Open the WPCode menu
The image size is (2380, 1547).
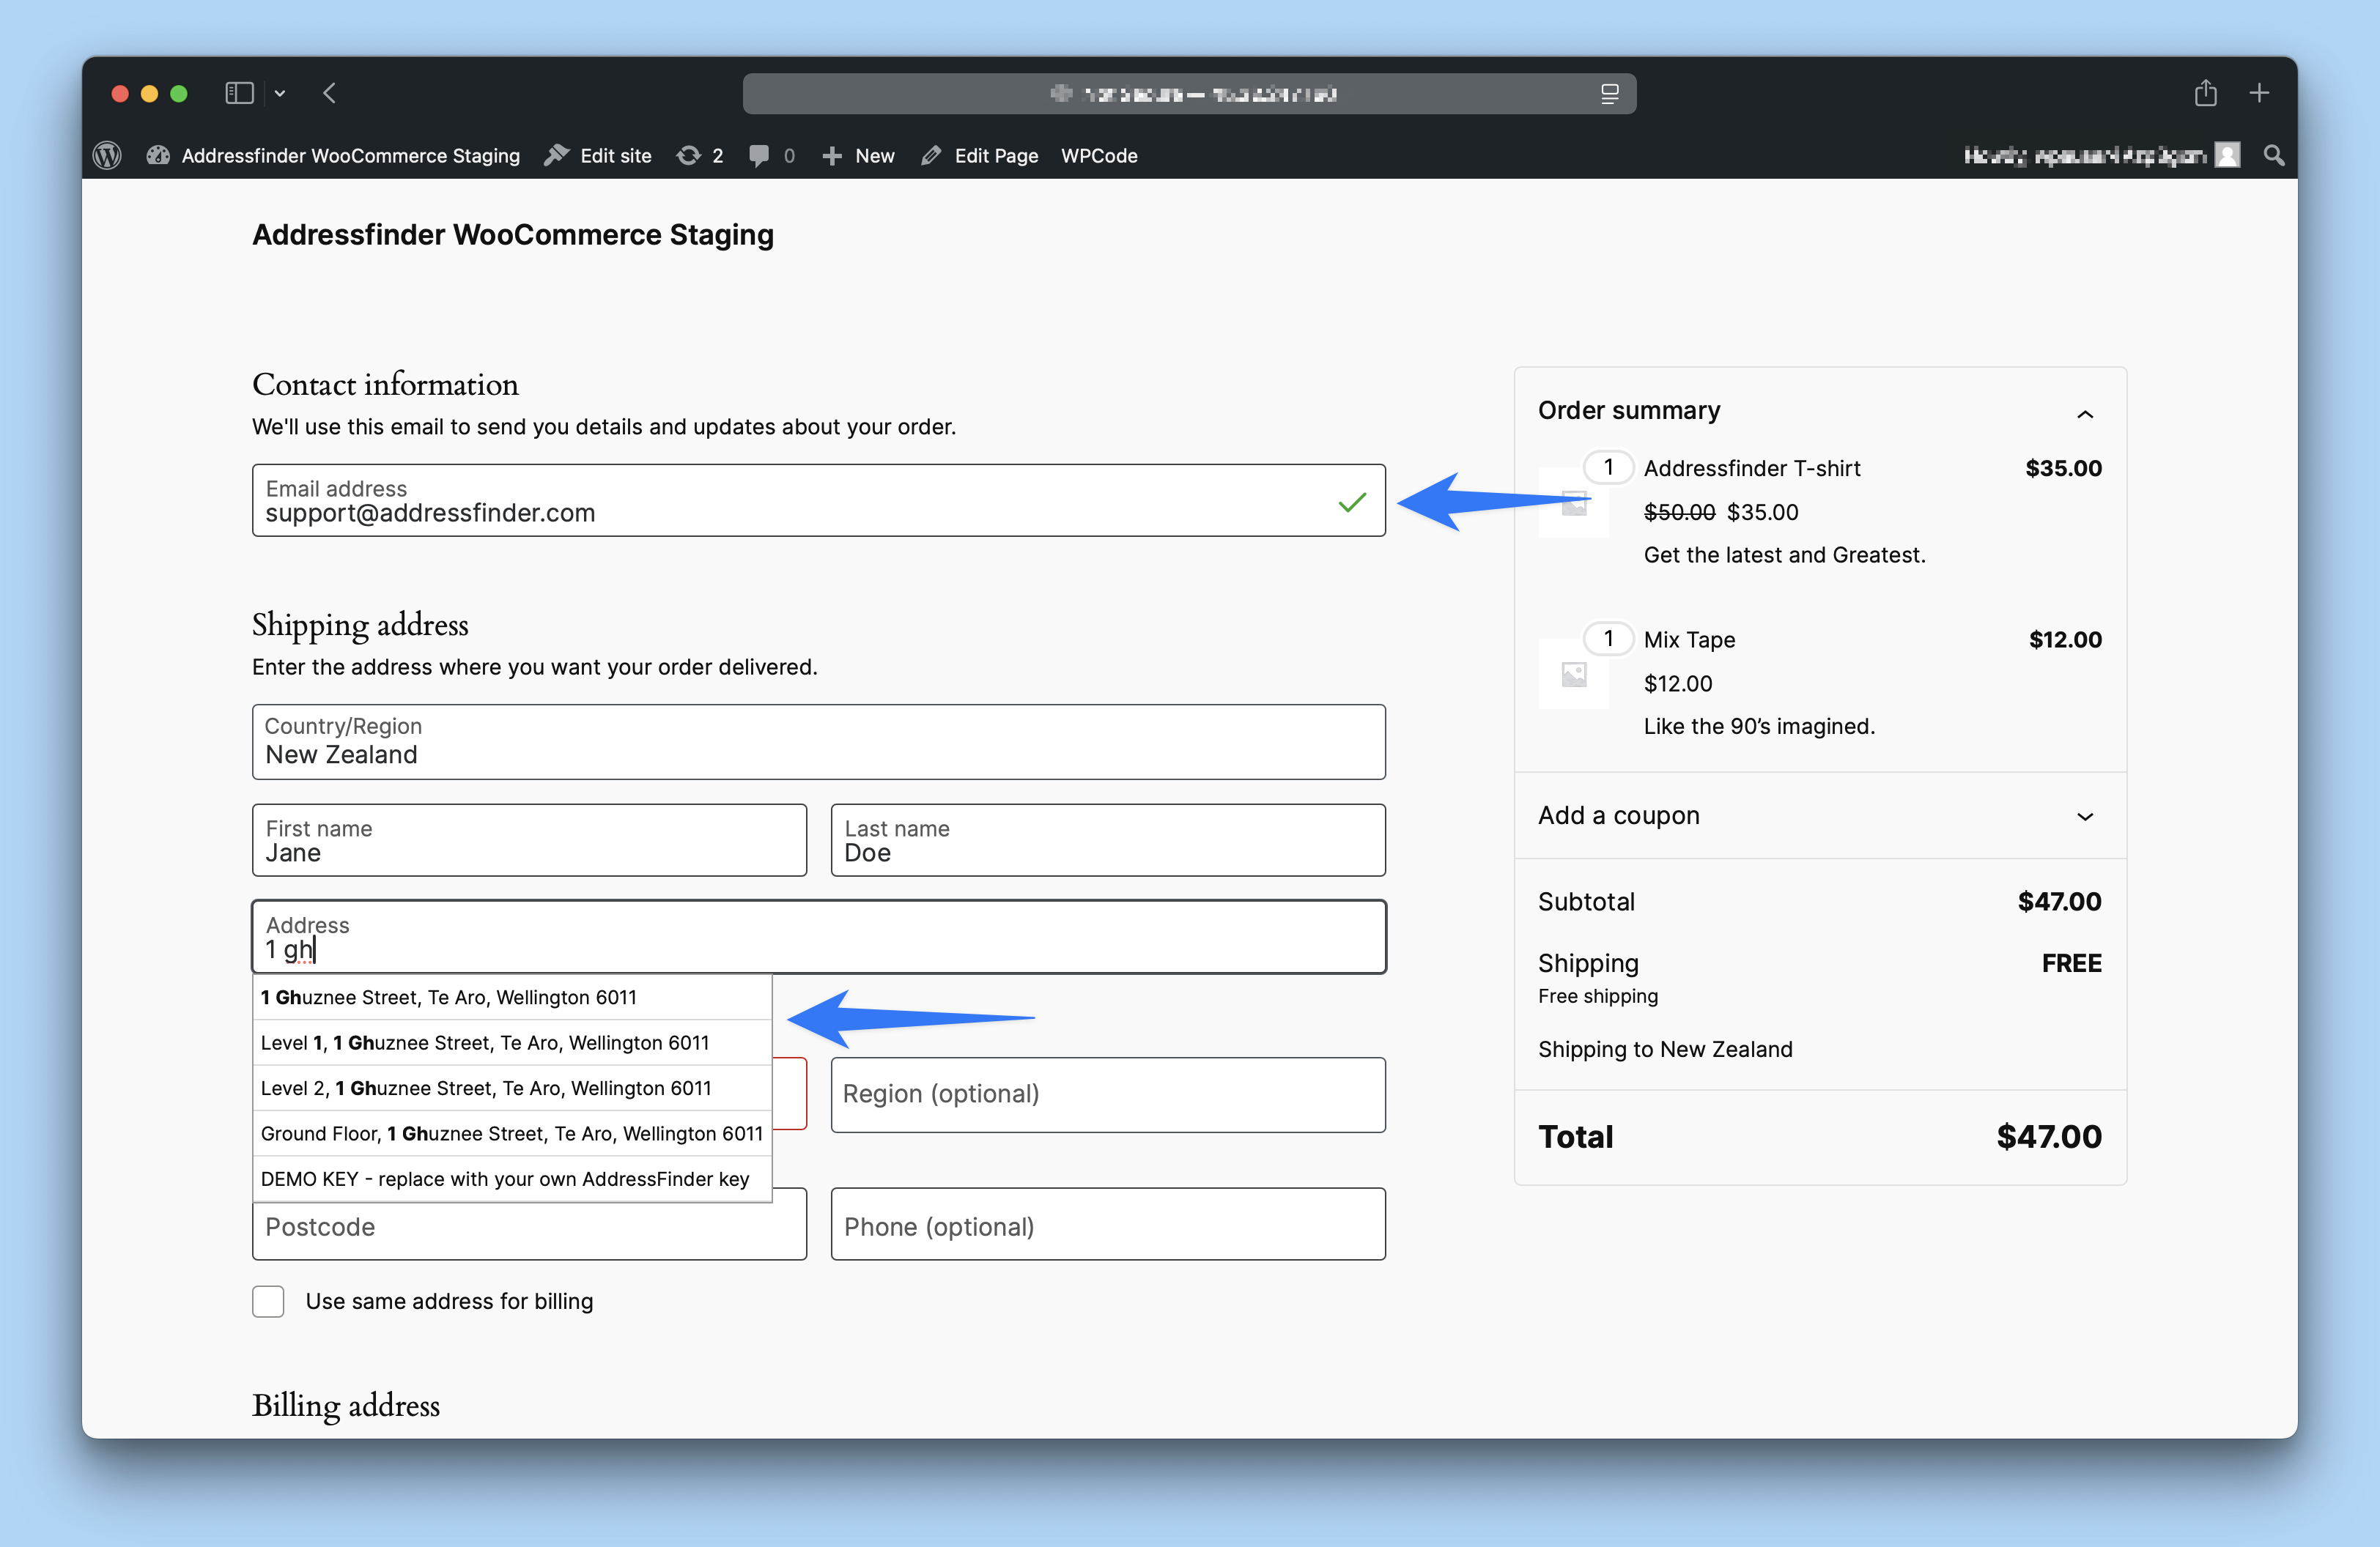[1099, 156]
